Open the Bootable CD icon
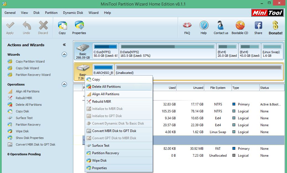 pyautogui.click(x=240, y=26)
